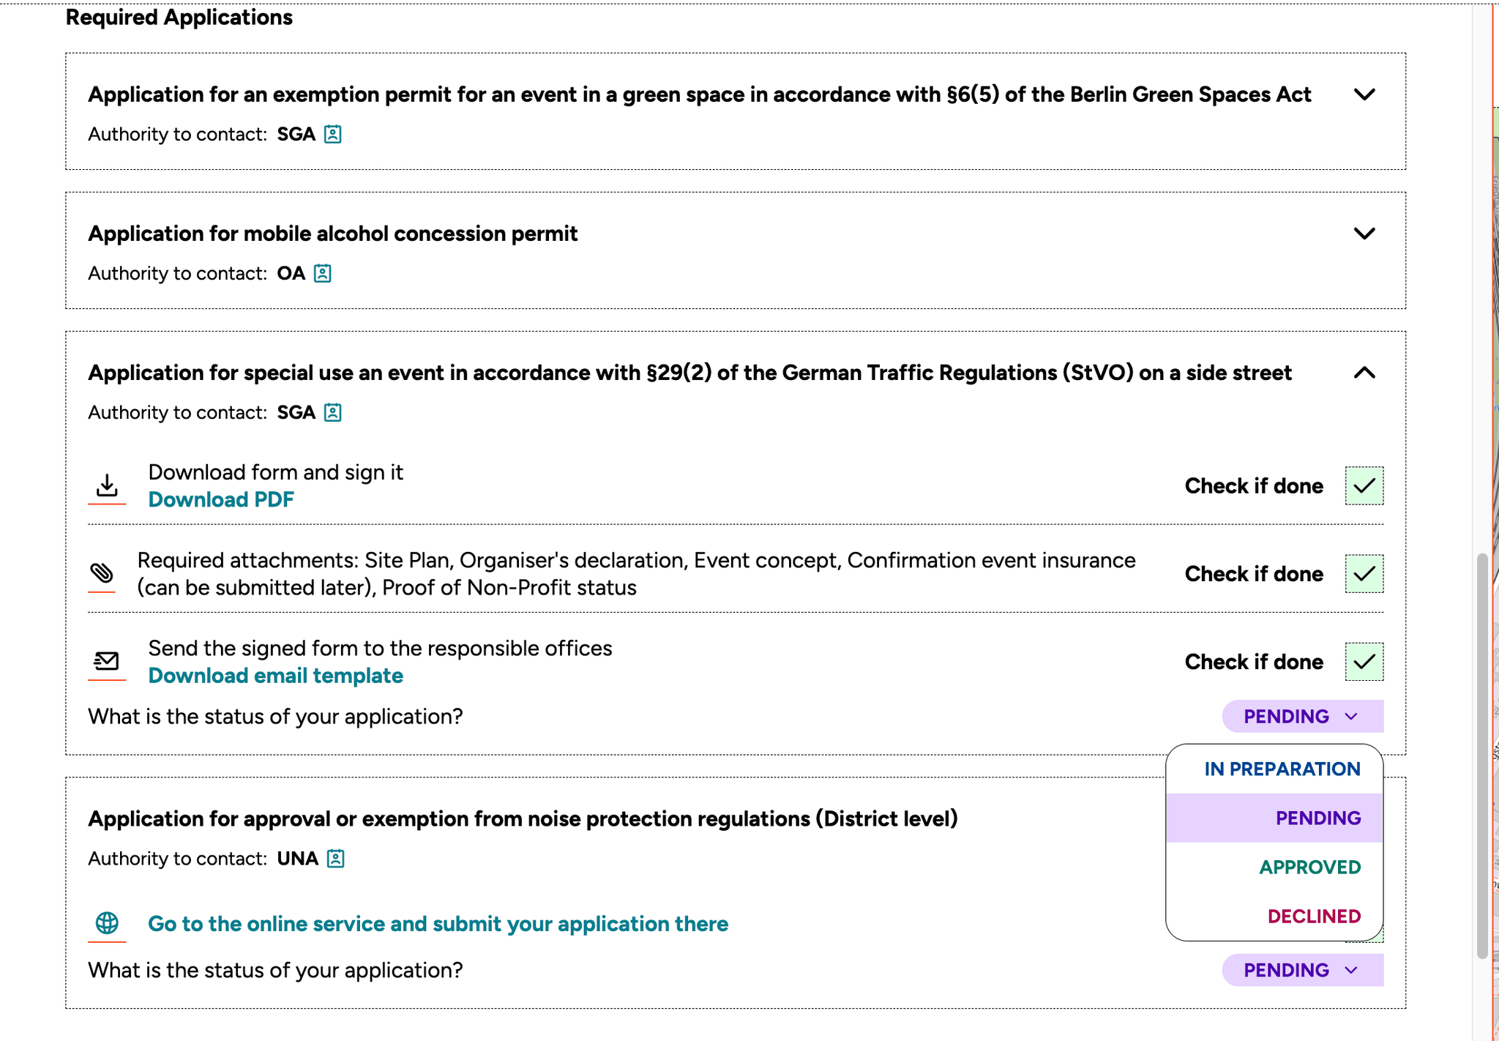This screenshot has width=1499, height=1041.
Task: Expand the mobile alcohol concession permit card
Action: (x=1364, y=234)
